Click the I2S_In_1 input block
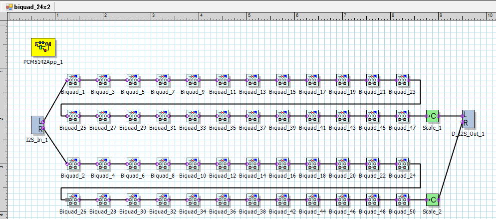The width and height of the screenshot is (496, 219). pyautogui.click(x=37, y=125)
